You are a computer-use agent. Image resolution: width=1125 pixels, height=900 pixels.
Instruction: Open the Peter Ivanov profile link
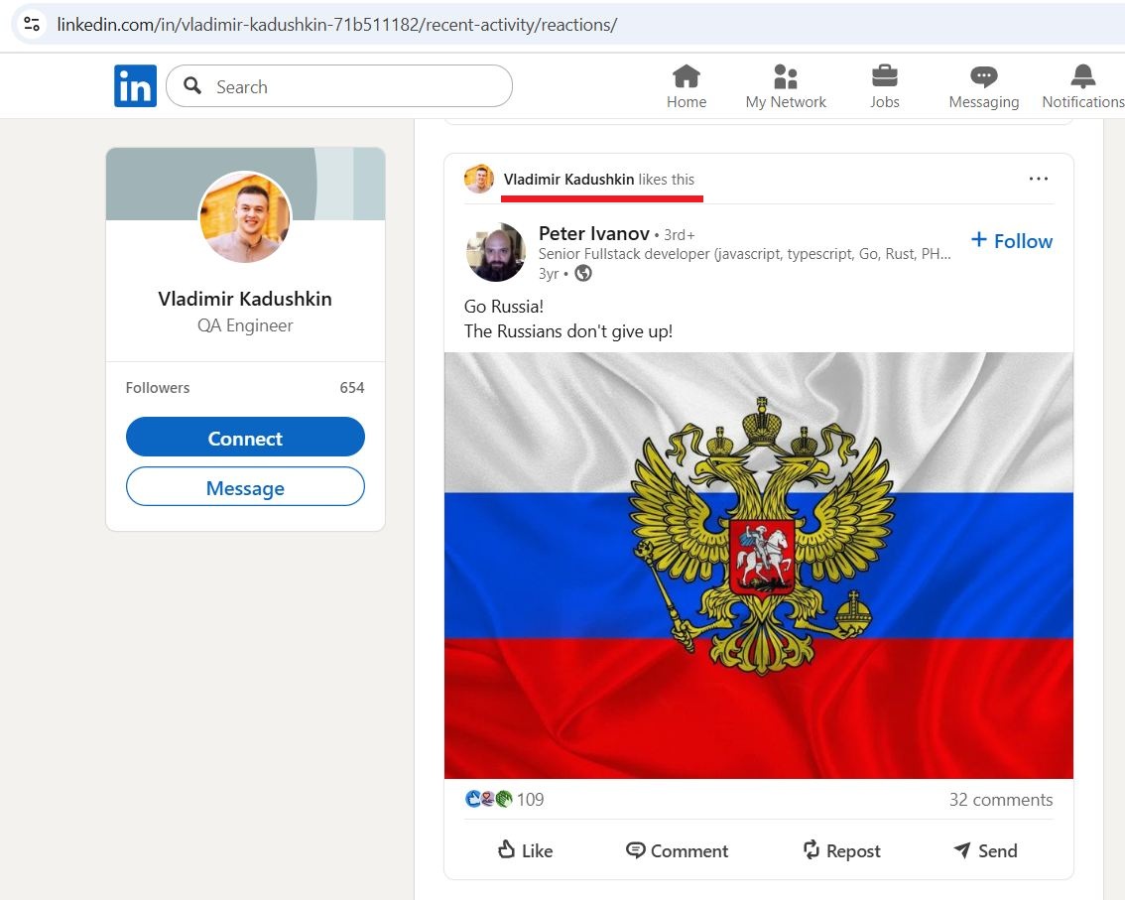594,234
